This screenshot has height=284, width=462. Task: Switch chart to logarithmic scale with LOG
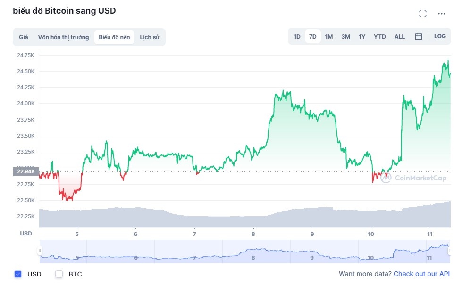click(x=440, y=36)
